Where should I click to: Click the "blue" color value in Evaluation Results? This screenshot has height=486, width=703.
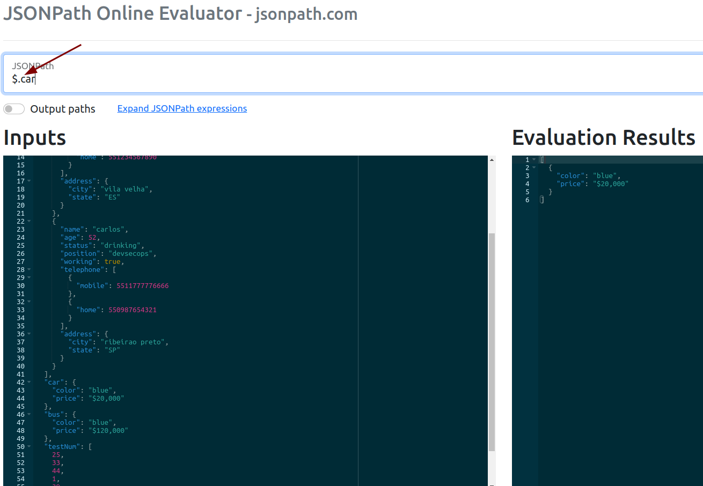[x=606, y=176]
